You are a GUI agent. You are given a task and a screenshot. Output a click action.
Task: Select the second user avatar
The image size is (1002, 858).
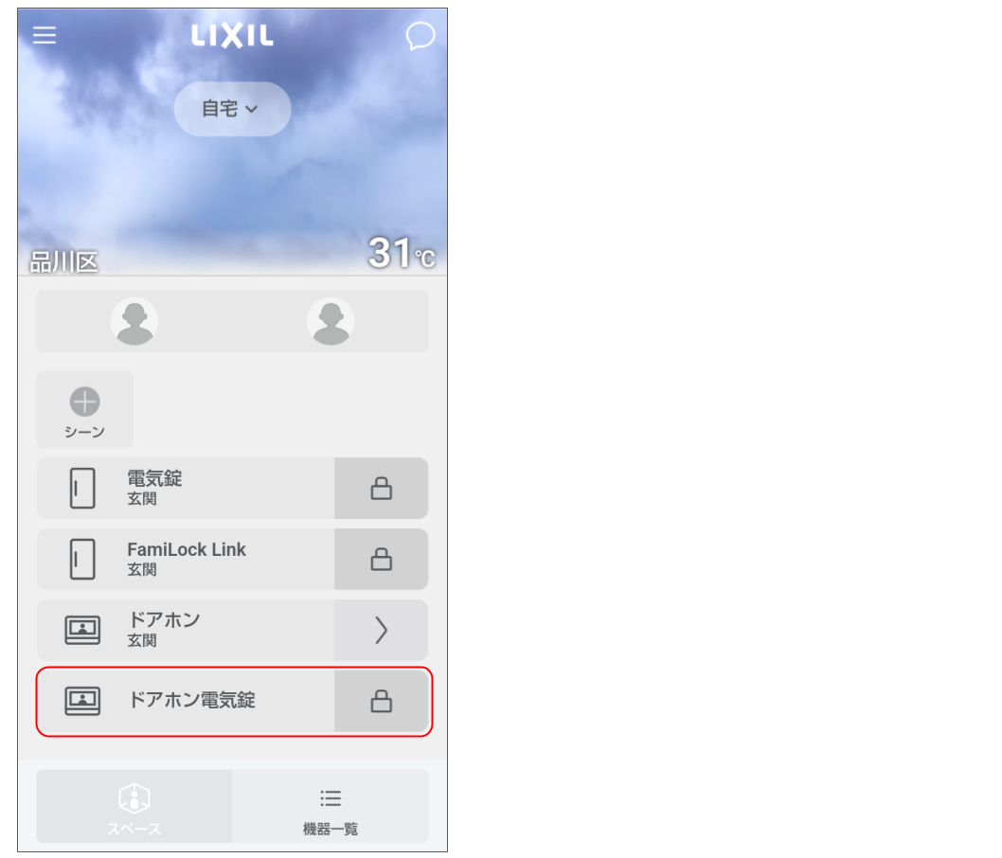point(331,321)
